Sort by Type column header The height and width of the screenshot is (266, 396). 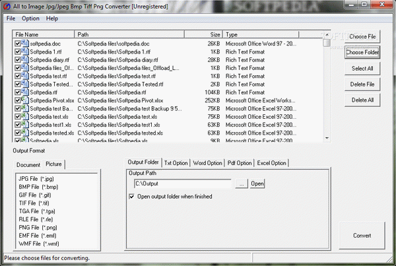pyautogui.click(x=261, y=34)
